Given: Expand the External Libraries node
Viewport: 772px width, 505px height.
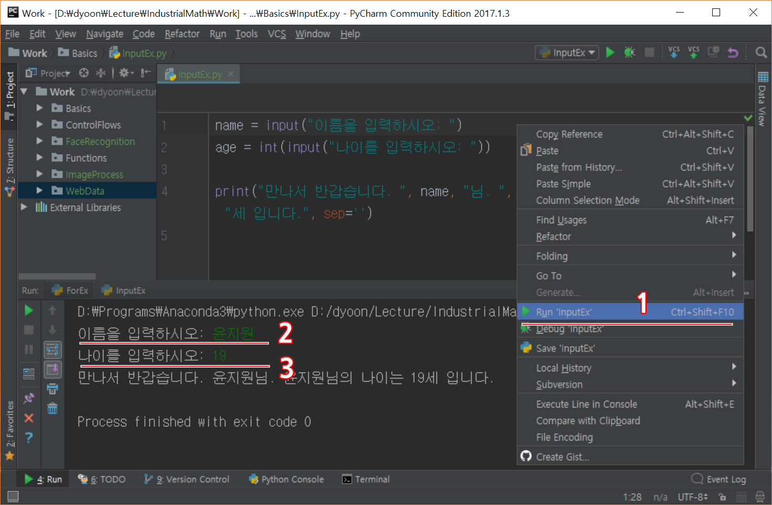Looking at the screenshot, I should 24,207.
